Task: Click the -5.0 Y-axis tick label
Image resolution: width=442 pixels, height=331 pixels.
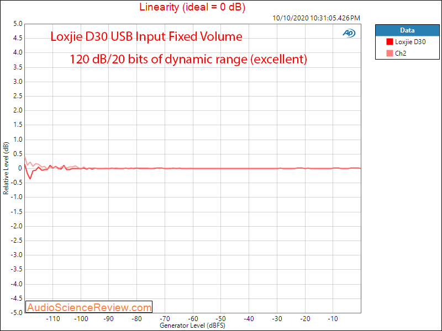Action: [x=17, y=312]
